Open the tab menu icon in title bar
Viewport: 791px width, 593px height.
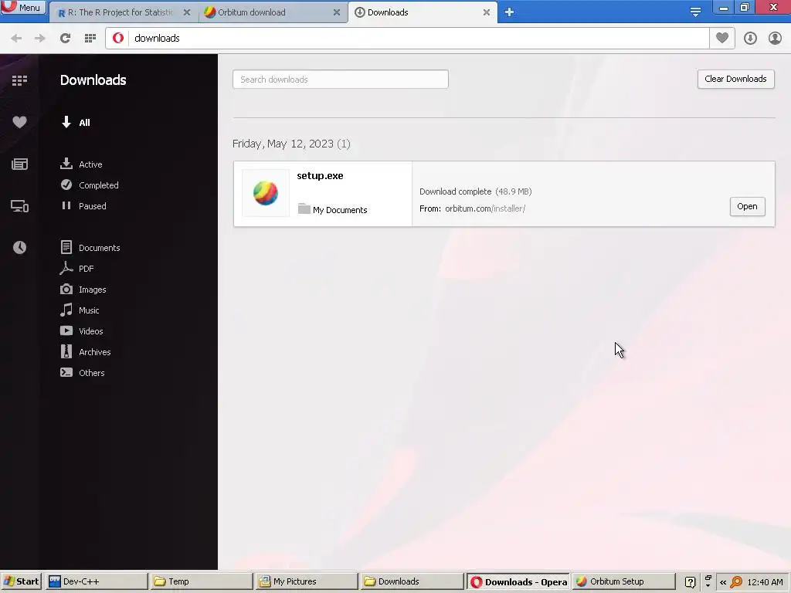(x=695, y=12)
